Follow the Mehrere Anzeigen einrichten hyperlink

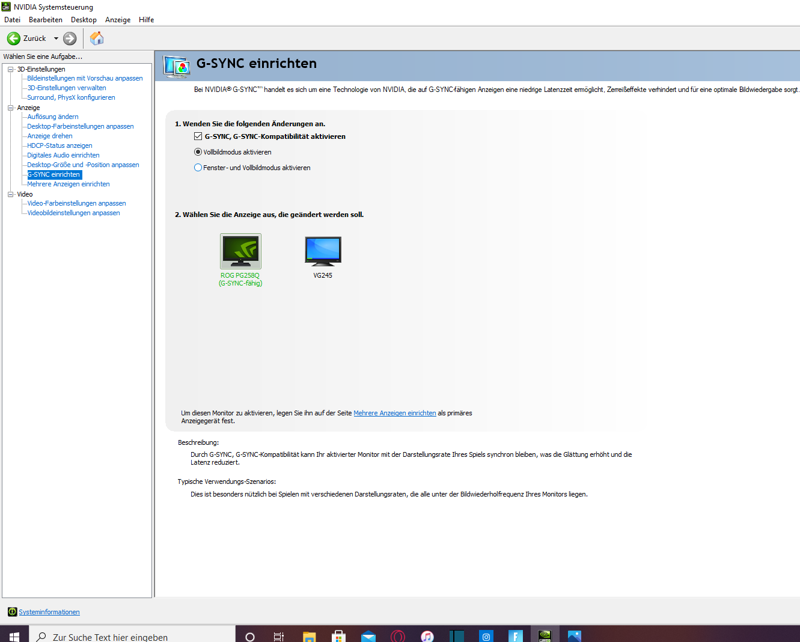(x=395, y=413)
